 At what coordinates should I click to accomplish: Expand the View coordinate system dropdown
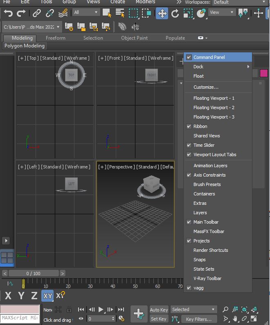coord(221,12)
